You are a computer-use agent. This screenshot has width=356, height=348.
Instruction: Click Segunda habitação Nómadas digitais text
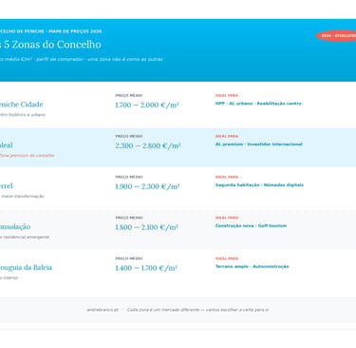pos(259,185)
